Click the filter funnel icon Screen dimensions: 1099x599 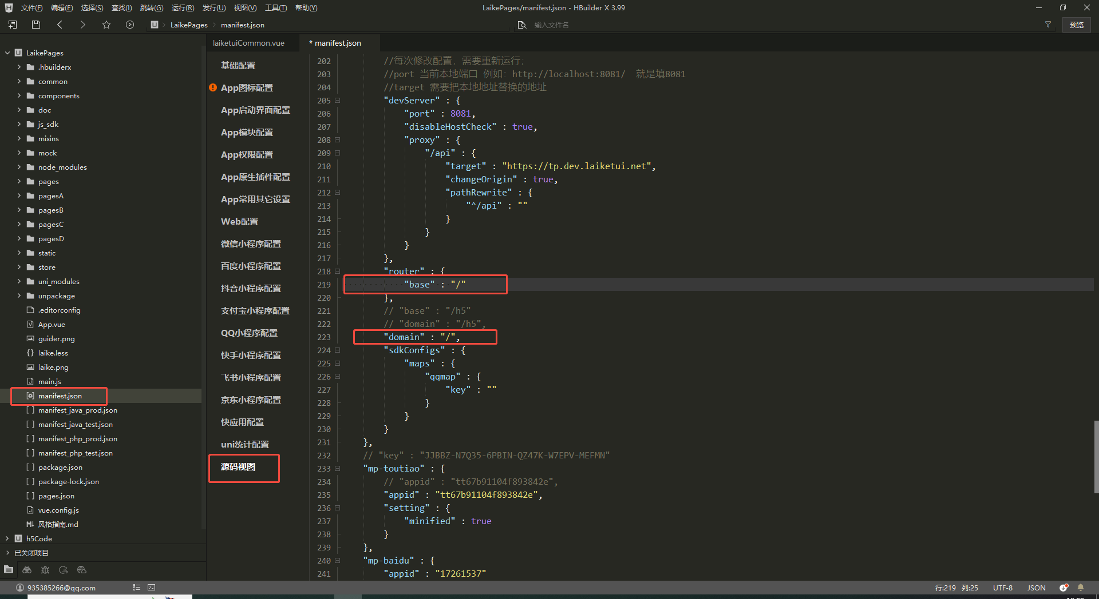pyautogui.click(x=1048, y=25)
